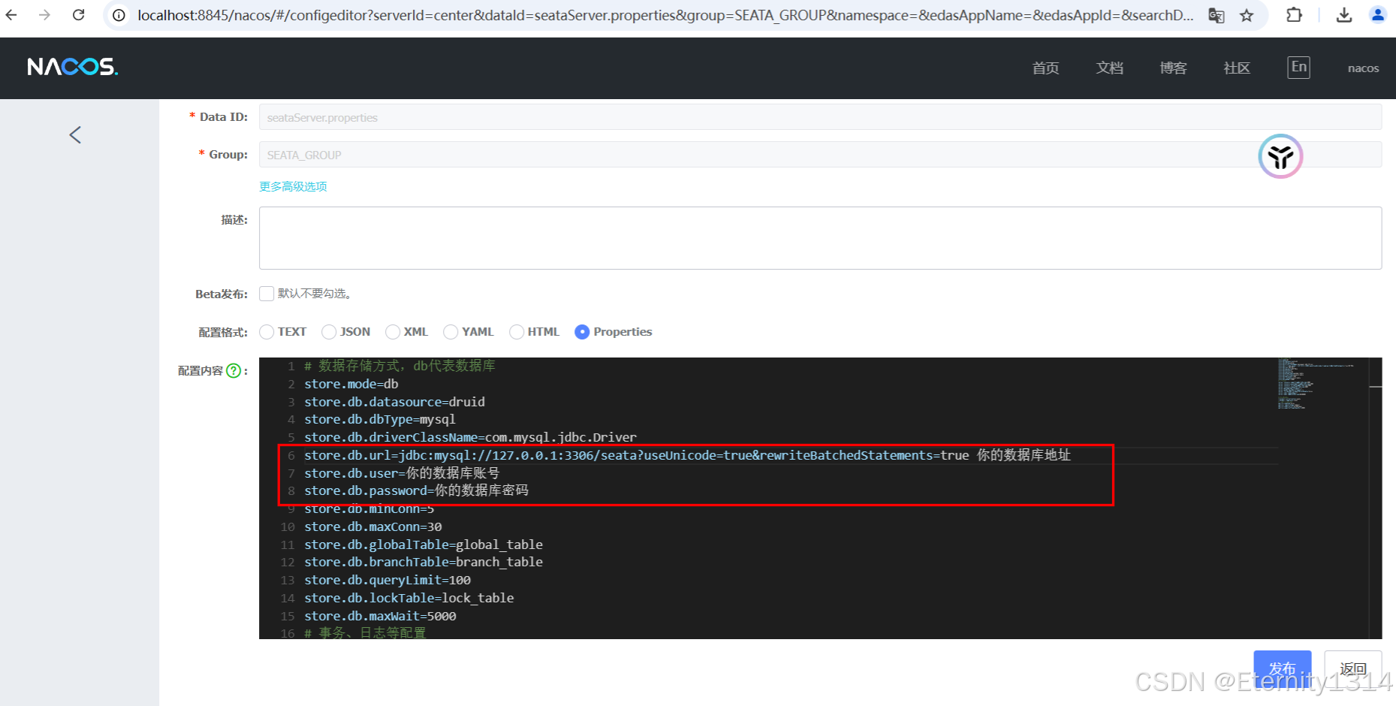The height and width of the screenshot is (706, 1396).
Task: Switch language with the En button
Action: (1298, 67)
